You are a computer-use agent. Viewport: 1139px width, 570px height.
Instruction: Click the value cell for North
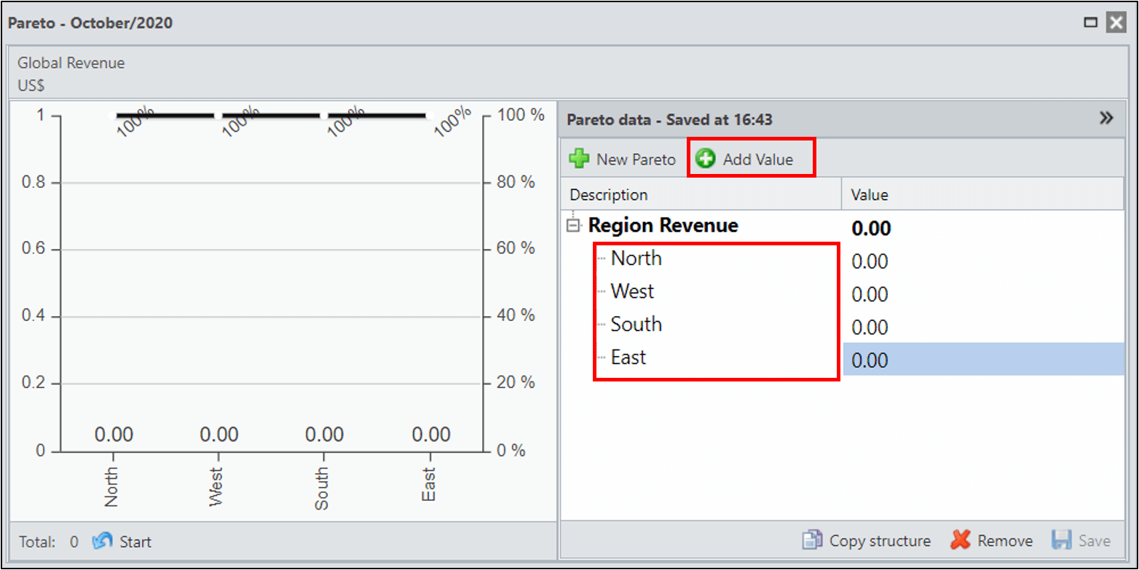983,261
